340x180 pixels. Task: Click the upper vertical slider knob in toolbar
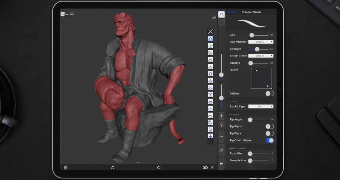click(x=221, y=75)
